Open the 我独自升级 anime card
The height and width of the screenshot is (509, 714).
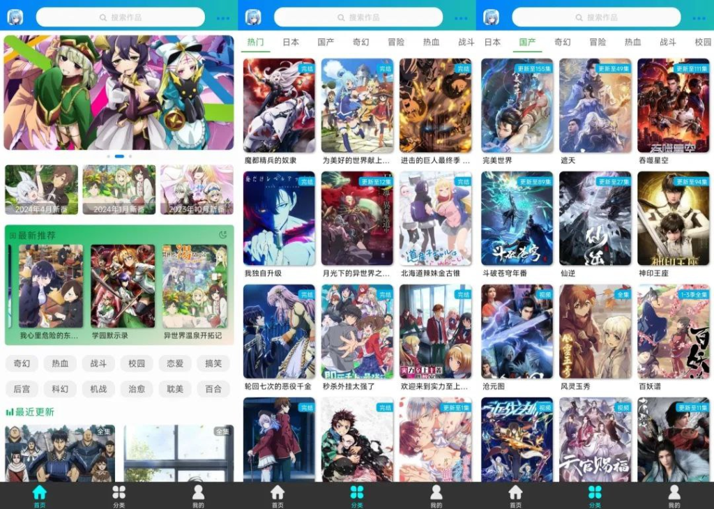click(279, 225)
